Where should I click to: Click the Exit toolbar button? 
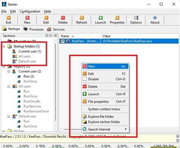8,20
